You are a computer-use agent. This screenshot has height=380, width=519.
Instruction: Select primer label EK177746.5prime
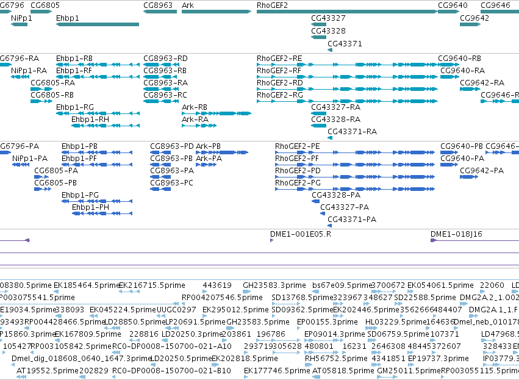coord(277,371)
